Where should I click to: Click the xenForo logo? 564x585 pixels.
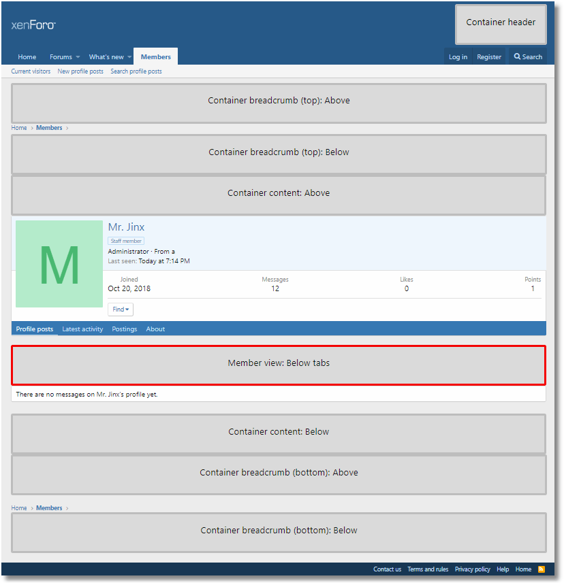coord(33,25)
